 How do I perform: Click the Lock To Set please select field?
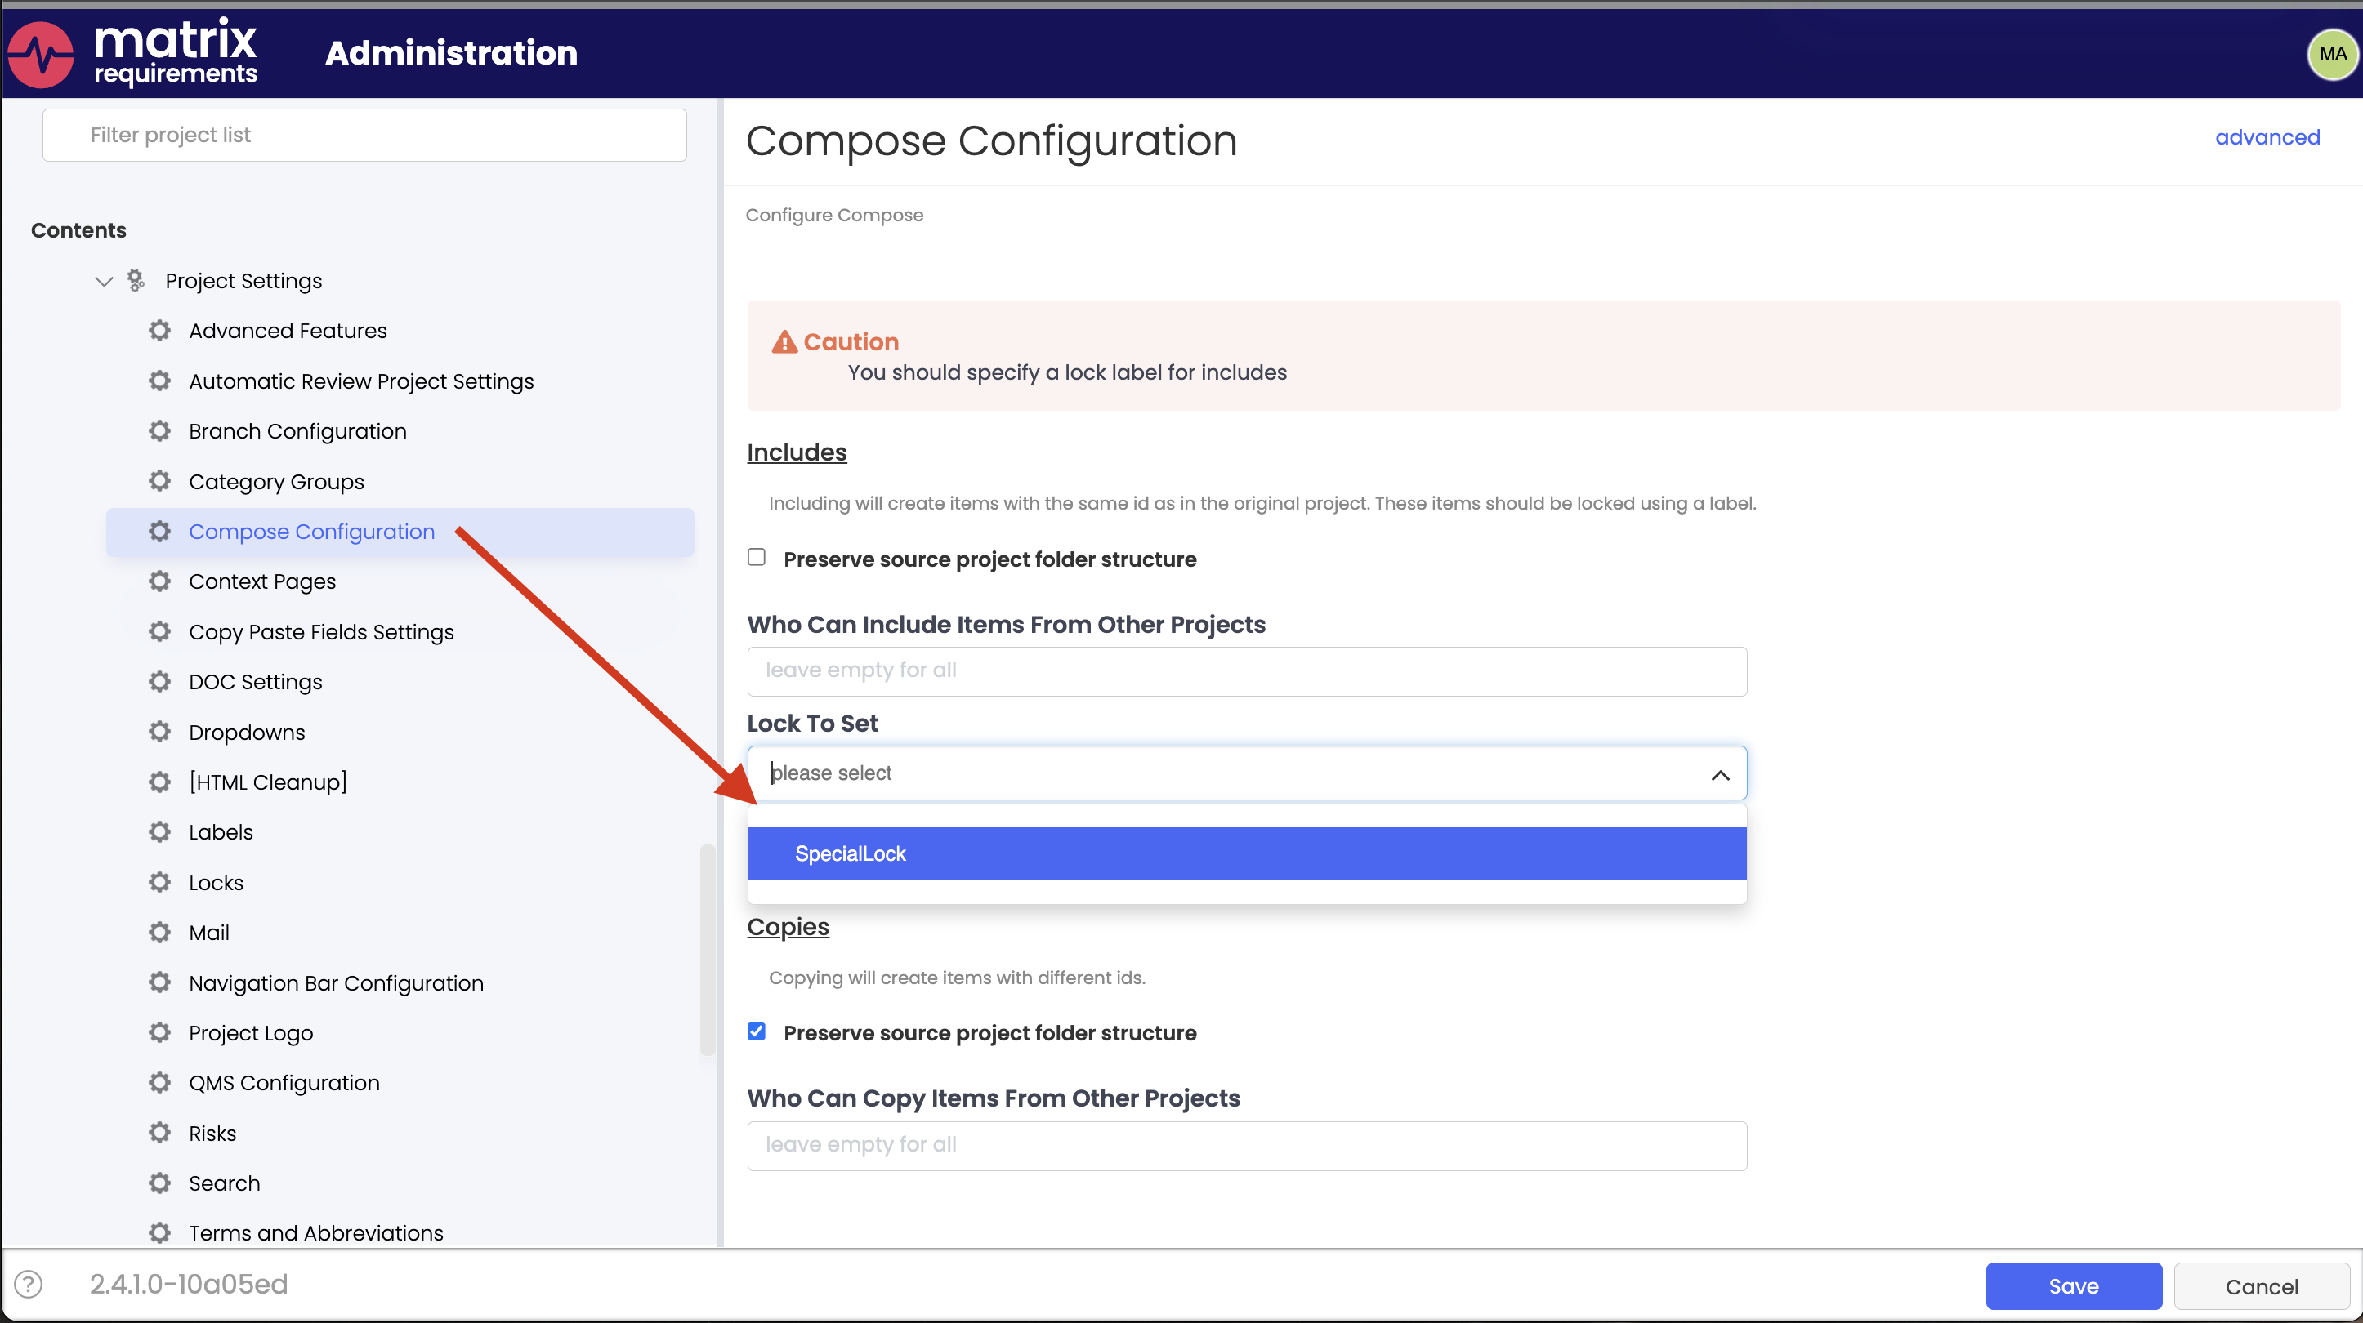1247,773
